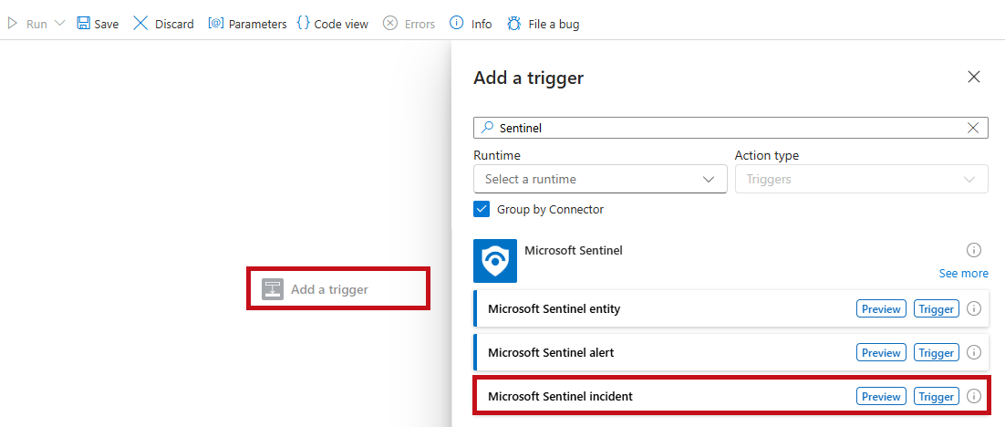Uncheck the Group by Connector checkbox

[x=482, y=209]
